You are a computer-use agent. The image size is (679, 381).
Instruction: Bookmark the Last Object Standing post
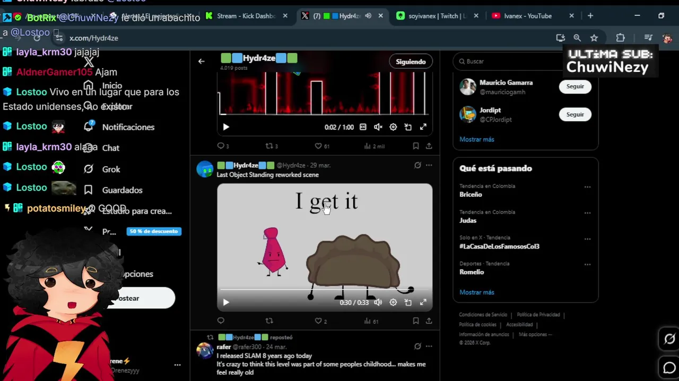416,321
